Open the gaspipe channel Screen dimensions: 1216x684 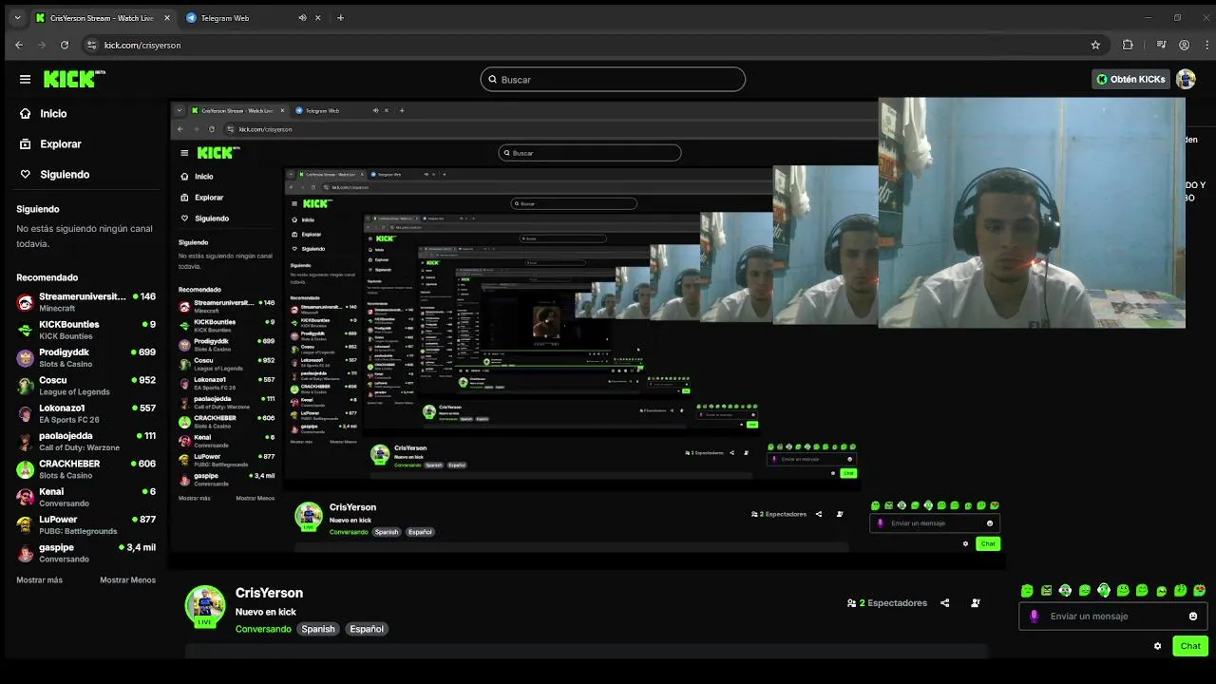tap(85, 553)
